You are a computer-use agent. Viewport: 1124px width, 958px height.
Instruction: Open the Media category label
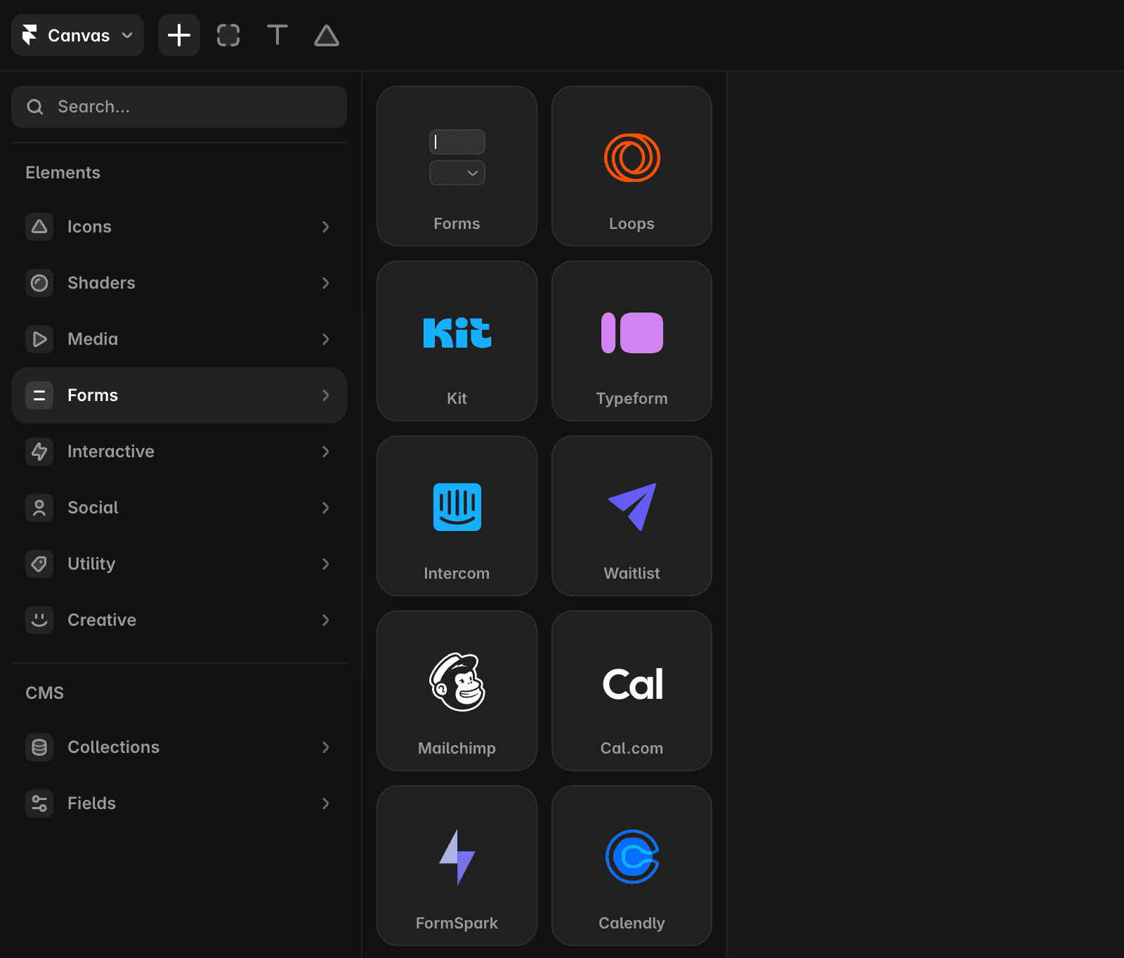pyautogui.click(x=93, y=339)
